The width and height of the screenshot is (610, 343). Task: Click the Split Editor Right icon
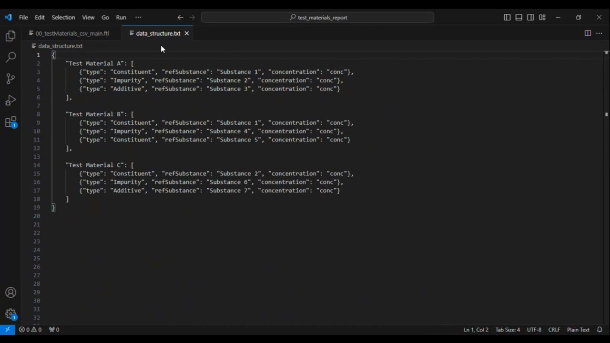(x=588, y=33)
